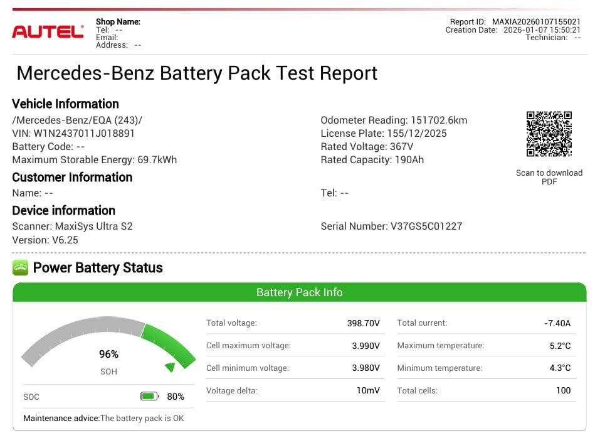Click the Mercedes-Benz Battery Pack Test Report title

[197, 73]
